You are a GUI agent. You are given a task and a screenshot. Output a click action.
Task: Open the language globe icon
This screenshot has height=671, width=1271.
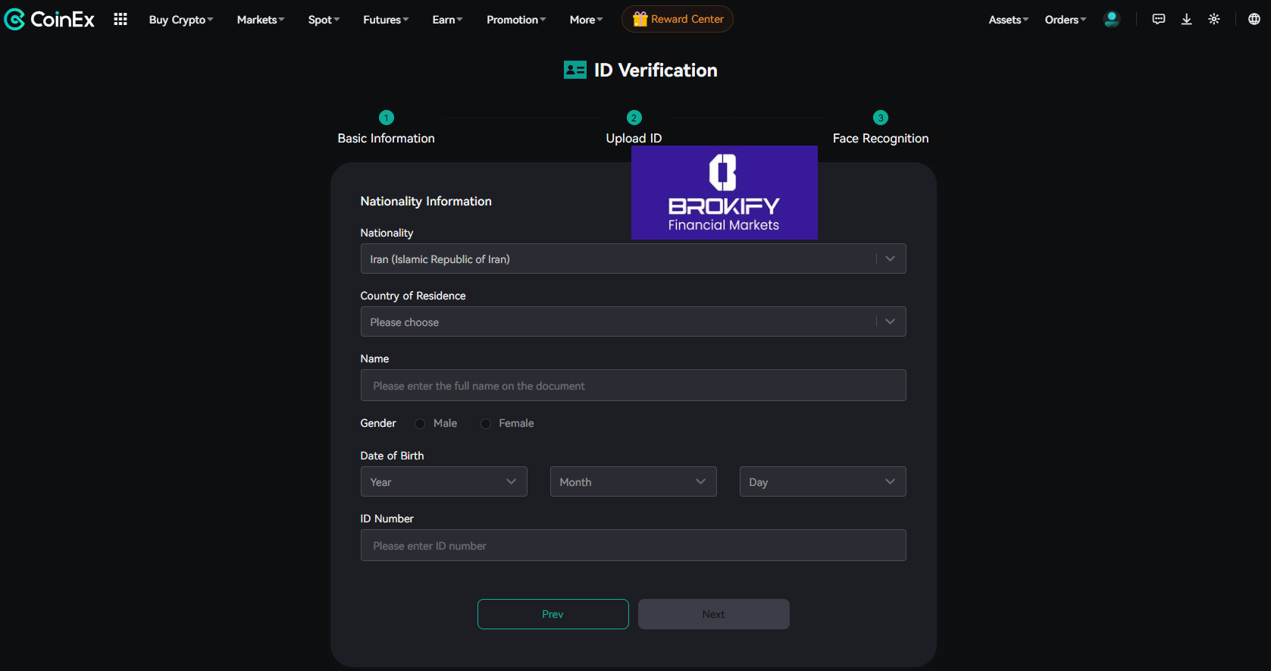click(x=1254, y=20)
